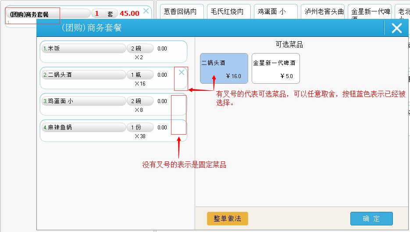Add 葱香回锅肉 from the menu
Viewport: 410px width, 232px height.
tap(182, 12)
